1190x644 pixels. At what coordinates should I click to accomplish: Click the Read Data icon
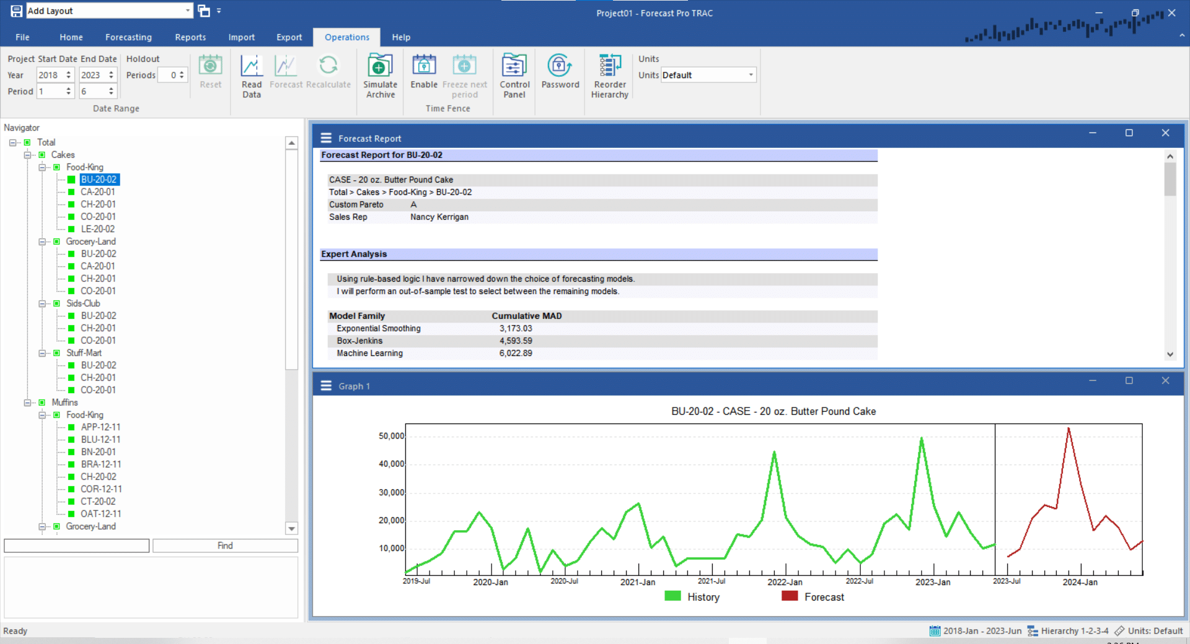pos(252,66)
